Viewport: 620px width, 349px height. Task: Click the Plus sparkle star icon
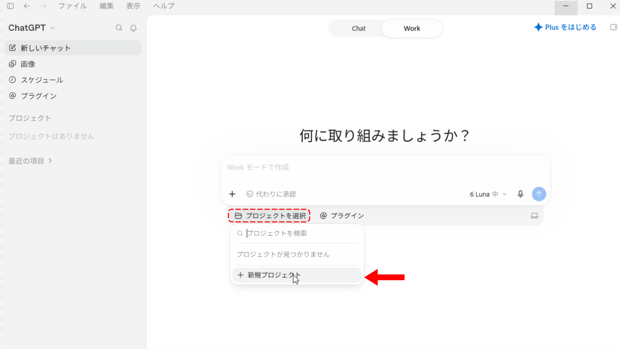[x=538, y=27]
